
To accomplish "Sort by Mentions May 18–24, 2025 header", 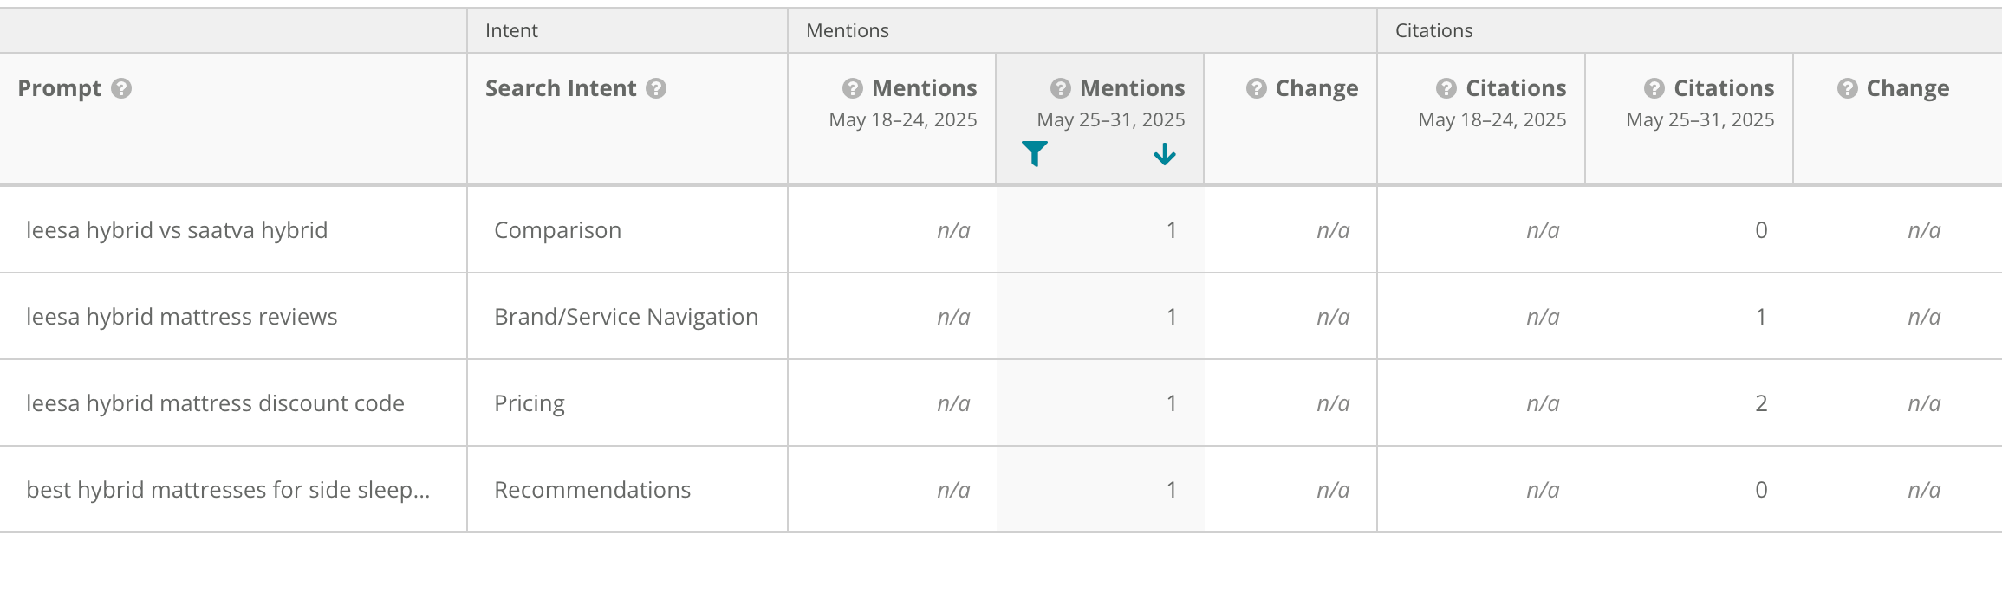I will (x=903, y=103).
